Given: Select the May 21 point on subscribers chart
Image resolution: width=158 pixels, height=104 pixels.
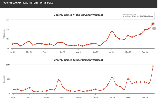Looking at the screenshot, I should pos(30,88).
